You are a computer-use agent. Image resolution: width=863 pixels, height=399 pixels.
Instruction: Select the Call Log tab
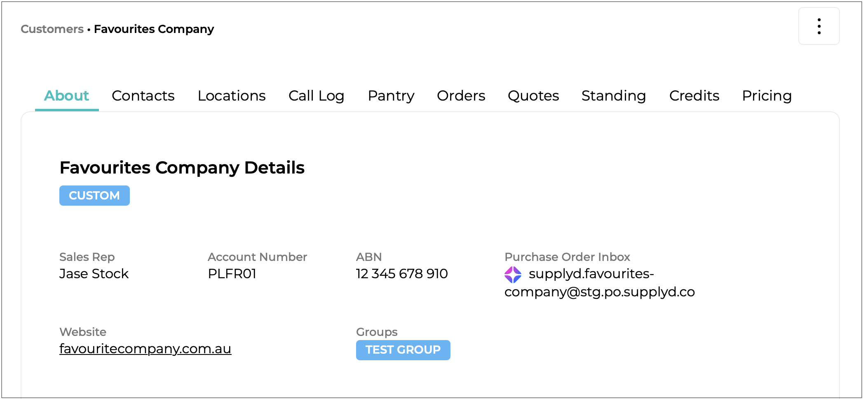[316, 96]
